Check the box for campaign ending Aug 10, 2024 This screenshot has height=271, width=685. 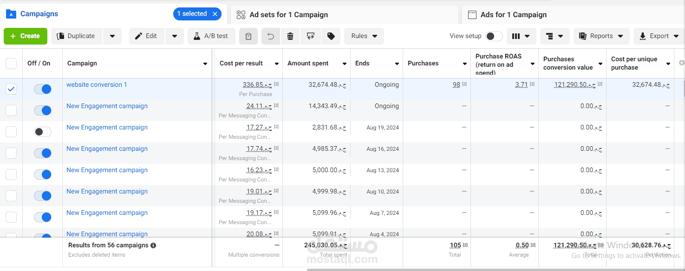tap(11, 196)
